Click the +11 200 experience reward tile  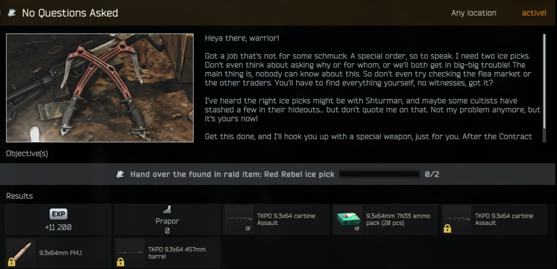58,220
